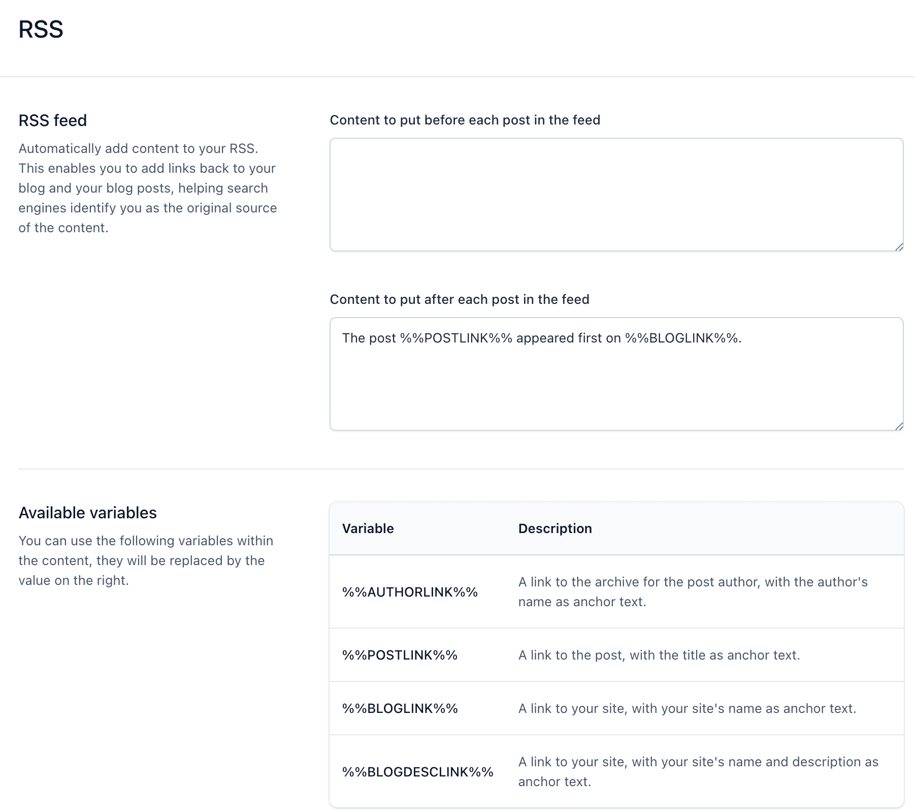Click the Available variables explanatory paragraph

click(145, 560)
